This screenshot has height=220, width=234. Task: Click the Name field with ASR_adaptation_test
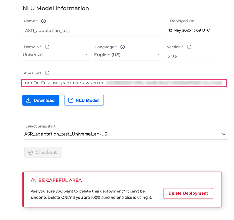92,31
